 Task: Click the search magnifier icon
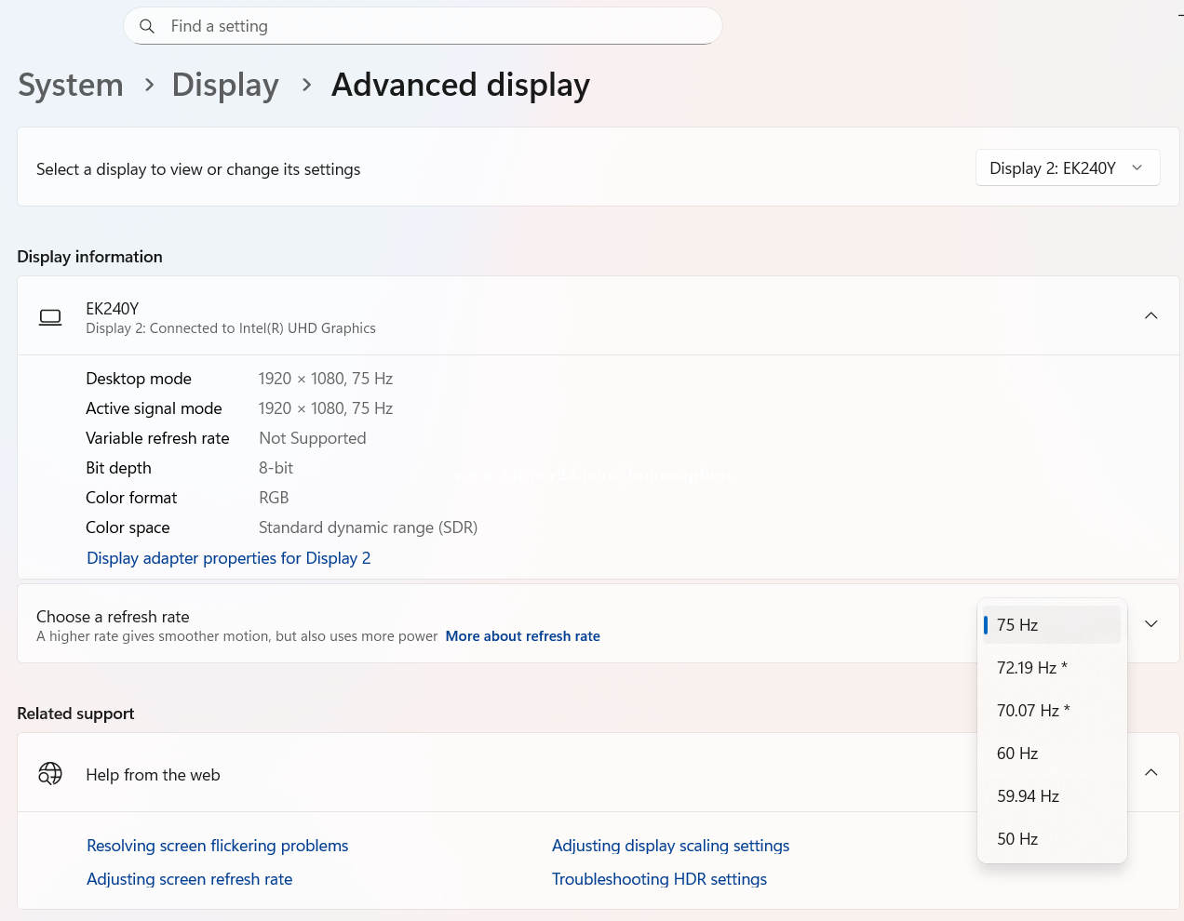pos(147,26)
